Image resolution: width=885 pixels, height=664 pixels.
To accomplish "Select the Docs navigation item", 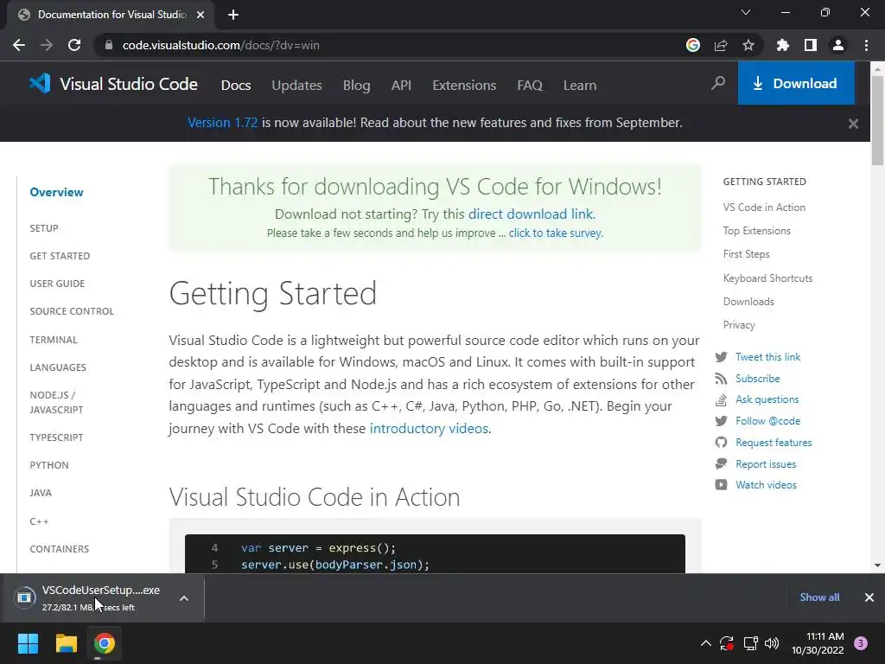I will click(236, 86).
